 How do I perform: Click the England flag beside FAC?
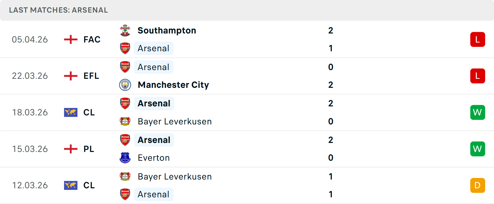[70, 39]
